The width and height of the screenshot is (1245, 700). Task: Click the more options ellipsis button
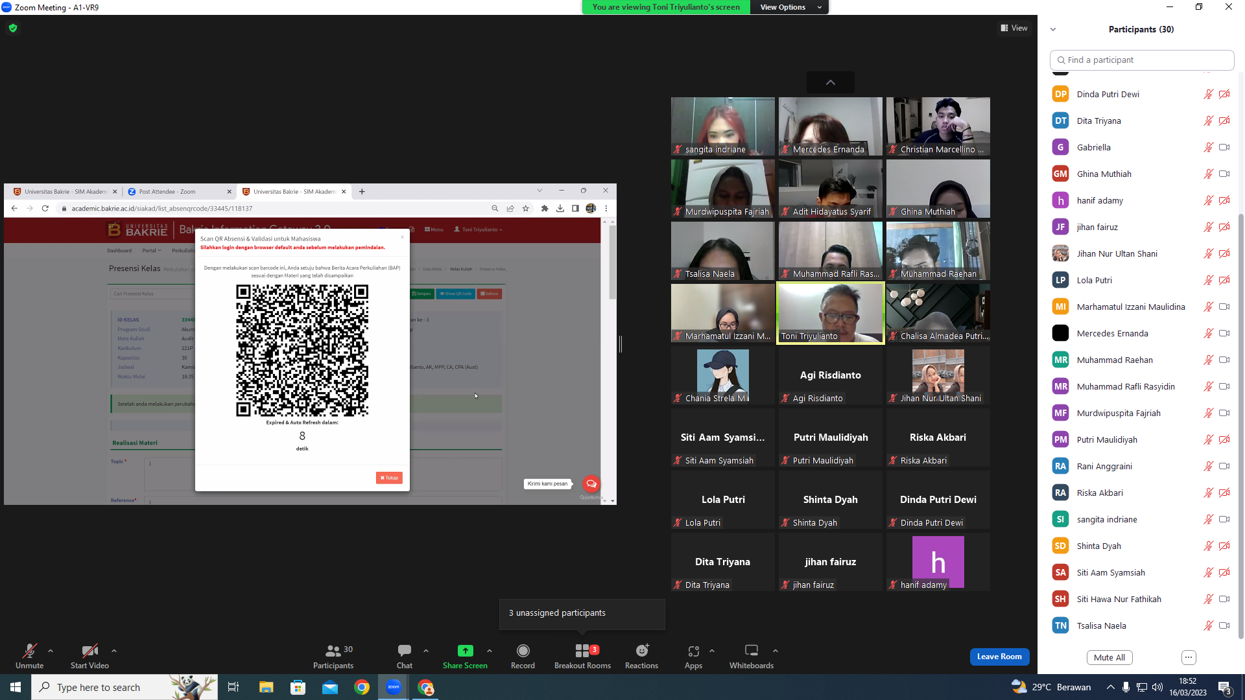tap(1189, 657)
